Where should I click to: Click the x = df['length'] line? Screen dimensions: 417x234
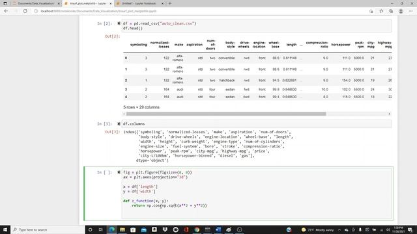(x=141, y=187)
